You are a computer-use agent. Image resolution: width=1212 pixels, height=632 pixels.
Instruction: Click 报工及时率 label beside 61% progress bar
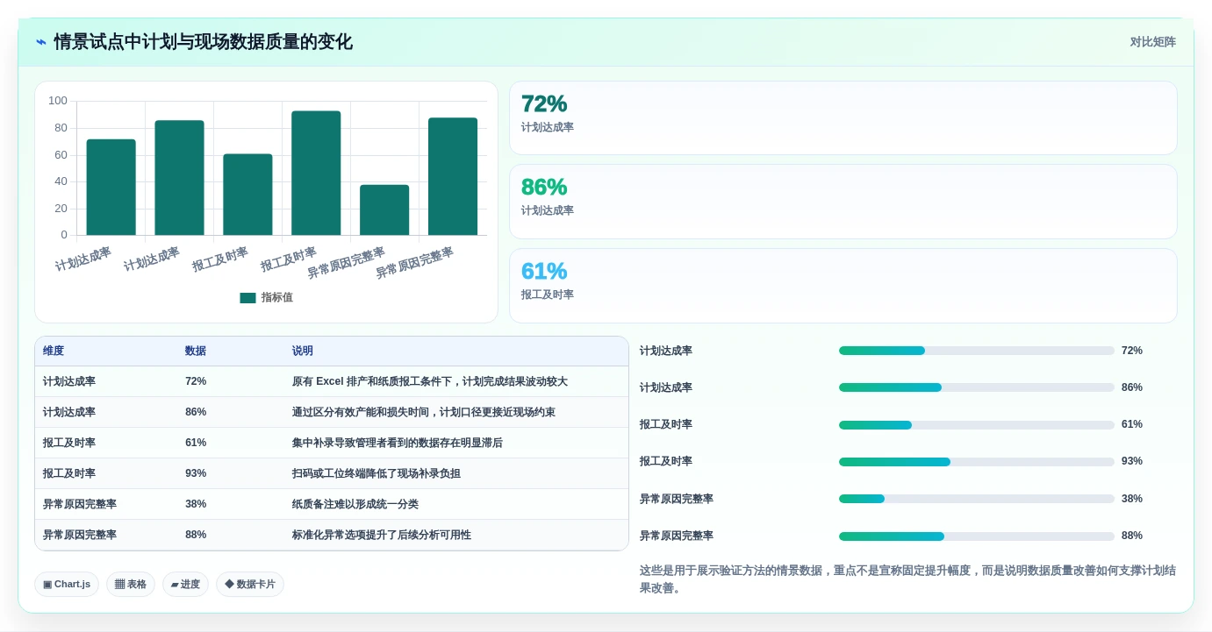click(x=666, y=424)
